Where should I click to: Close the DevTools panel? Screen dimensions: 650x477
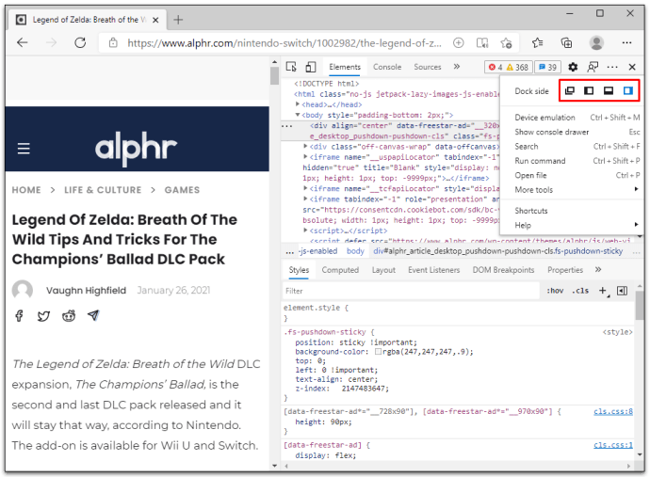(x=632, y=67)
